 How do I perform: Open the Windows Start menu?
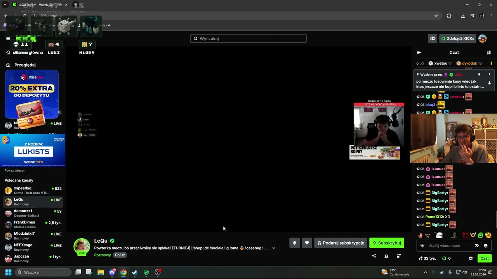coord(8,272)
